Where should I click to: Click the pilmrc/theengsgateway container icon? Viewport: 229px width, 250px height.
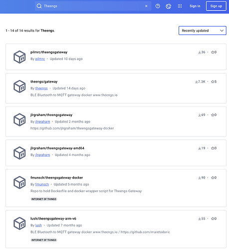[19, 57]
